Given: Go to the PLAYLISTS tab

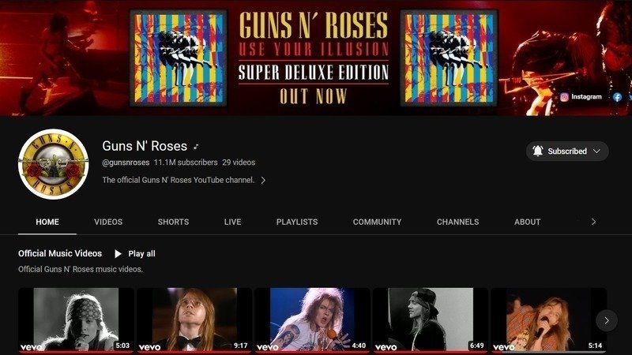Looking at the screenshot, I should [x=297, y=222].
